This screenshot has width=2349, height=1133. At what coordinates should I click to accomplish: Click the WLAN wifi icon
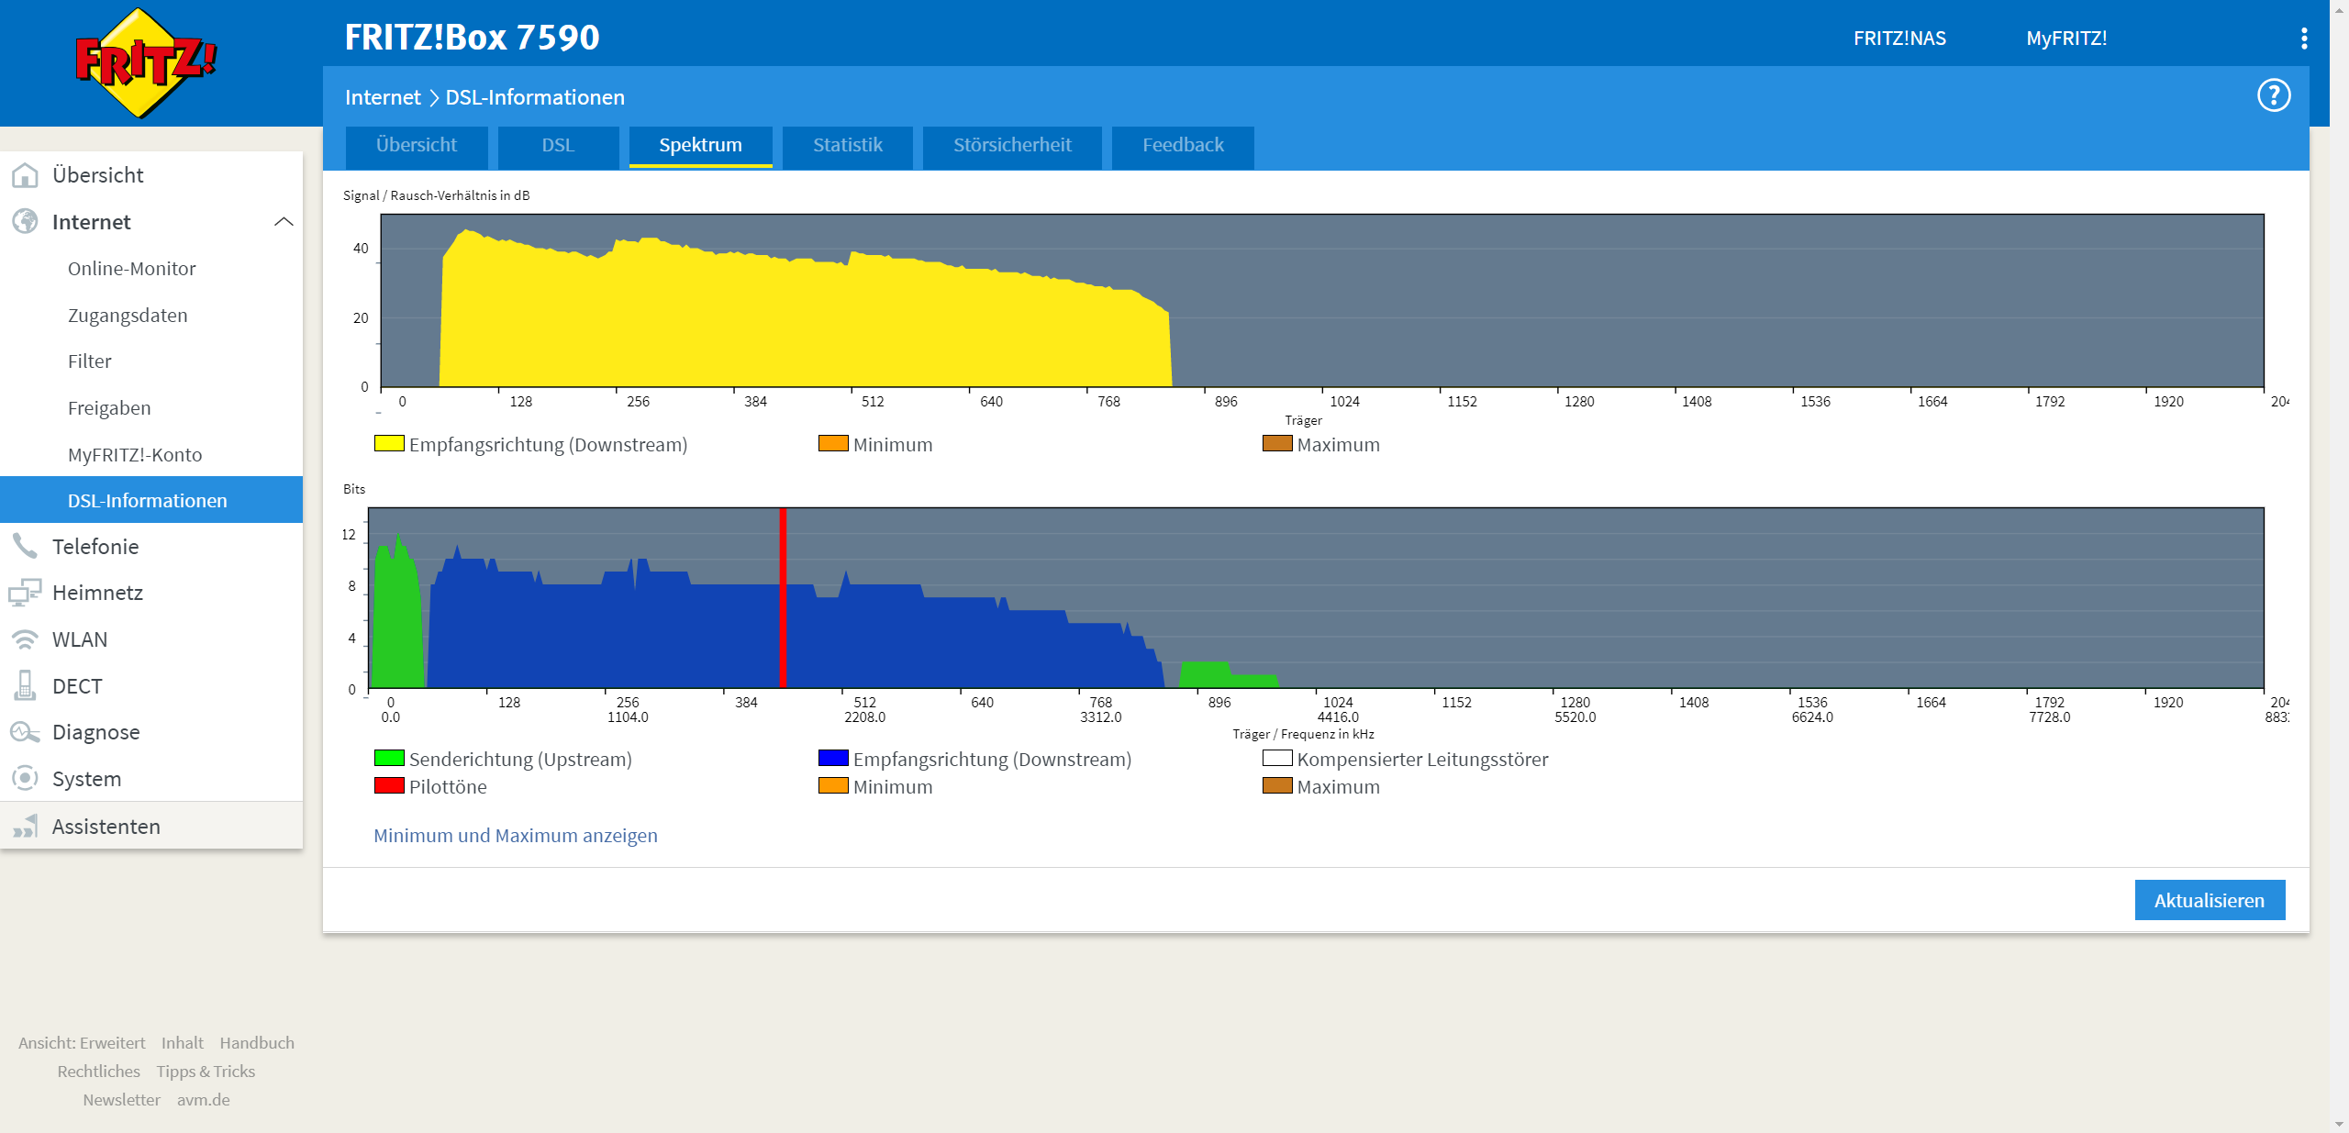25,639
